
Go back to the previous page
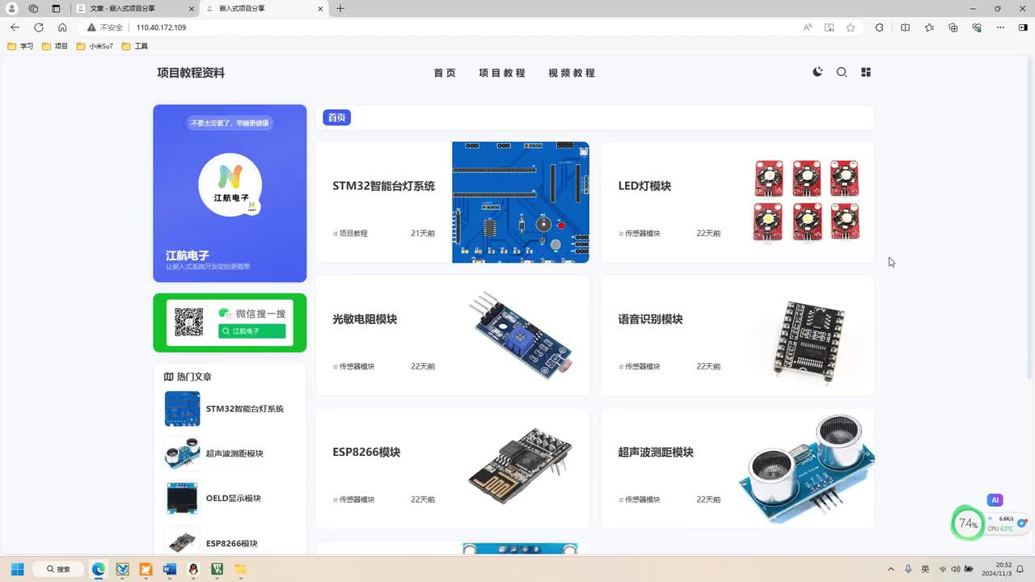click(x=15, y=27)
